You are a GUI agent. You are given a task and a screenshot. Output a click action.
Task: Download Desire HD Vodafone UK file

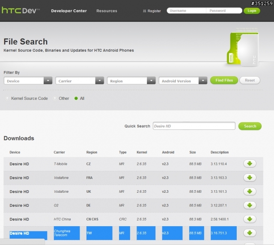click(250, 191)
